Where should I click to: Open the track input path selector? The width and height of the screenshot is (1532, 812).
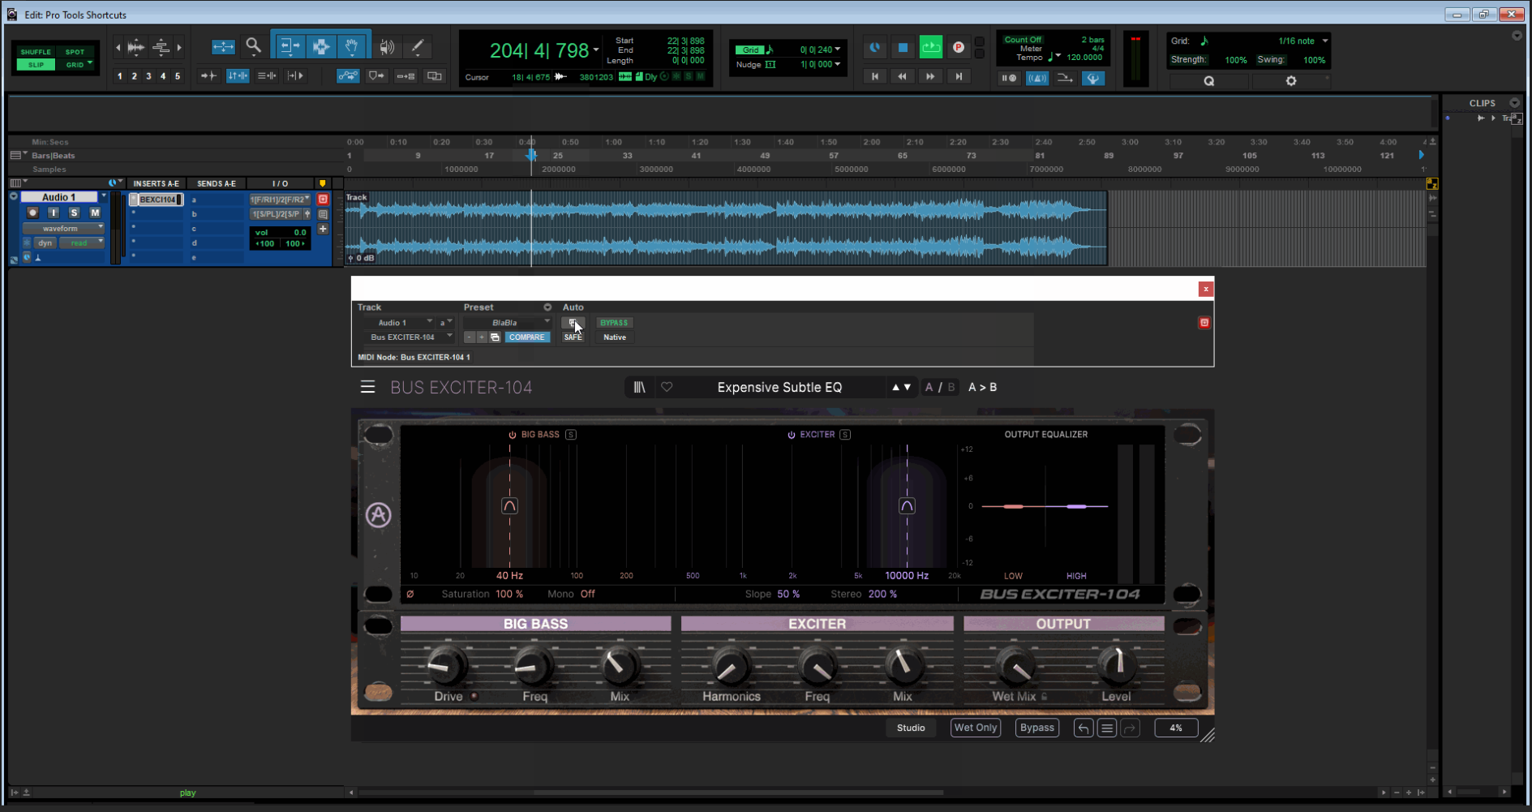tap(280, 200)
